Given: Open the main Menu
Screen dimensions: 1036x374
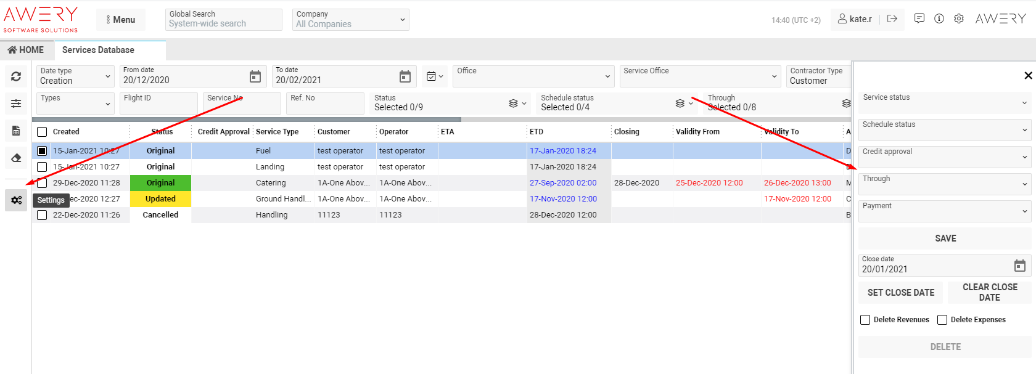Looking at the screenshot, I should (x=120, y=20).
